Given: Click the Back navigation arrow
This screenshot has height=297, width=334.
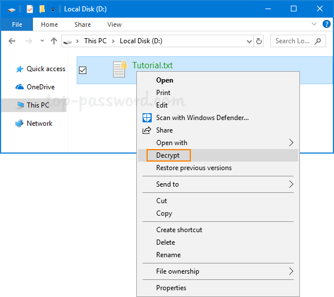Looking at the screenshot, I should pos(12,41).
